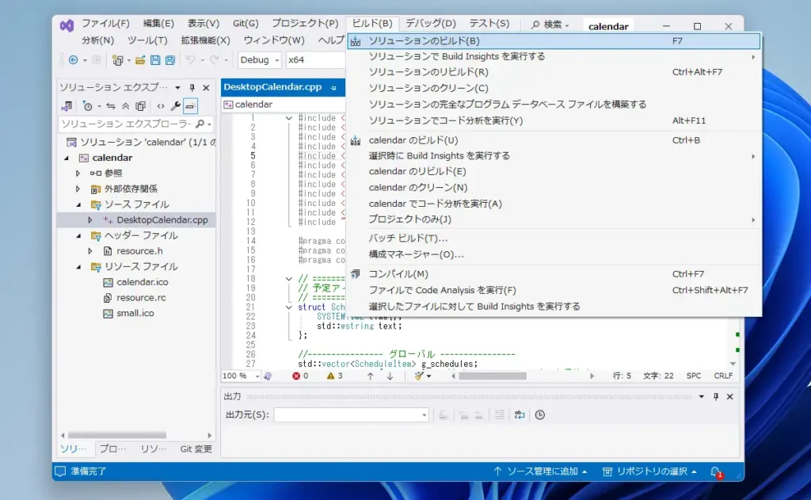
Task: Collapse the calendar project node
Action: (67, 158)
